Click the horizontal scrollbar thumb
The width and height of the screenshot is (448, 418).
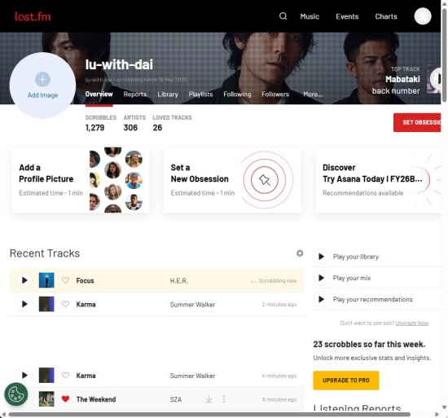(209, 414)
